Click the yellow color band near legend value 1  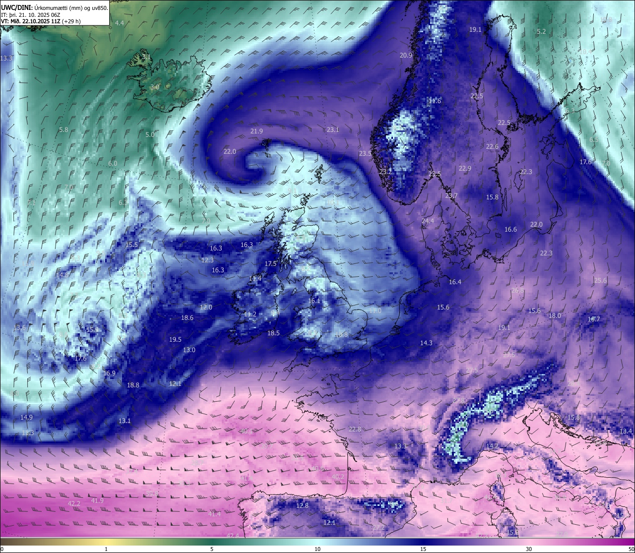pyautogui.click(x=106, y=542)
